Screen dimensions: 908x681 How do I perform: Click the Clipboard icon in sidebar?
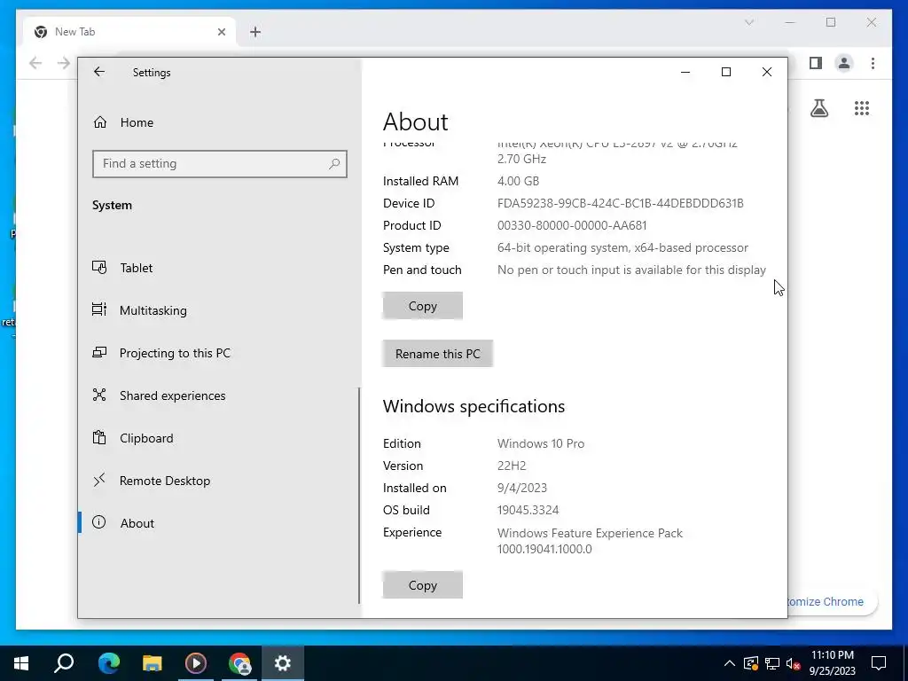pyautogui.click(x=99, y=438)
